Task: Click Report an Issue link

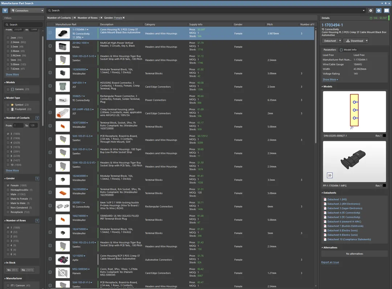Action: (330, 262)
